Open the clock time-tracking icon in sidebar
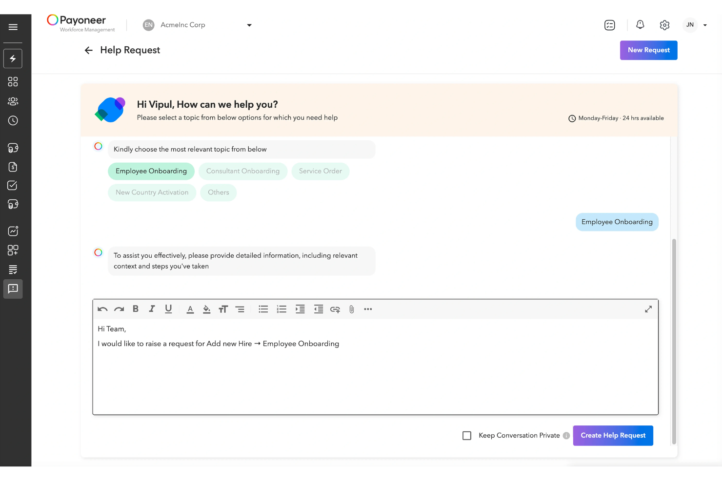Viewport: 722px width, 481px height. click(x=13, y=120)
